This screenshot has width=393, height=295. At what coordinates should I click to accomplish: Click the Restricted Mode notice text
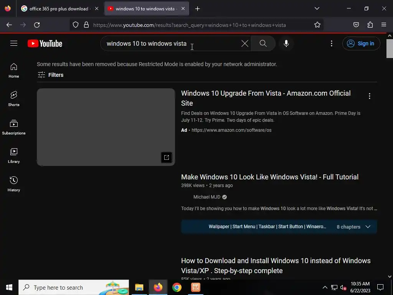coord(157,64)
